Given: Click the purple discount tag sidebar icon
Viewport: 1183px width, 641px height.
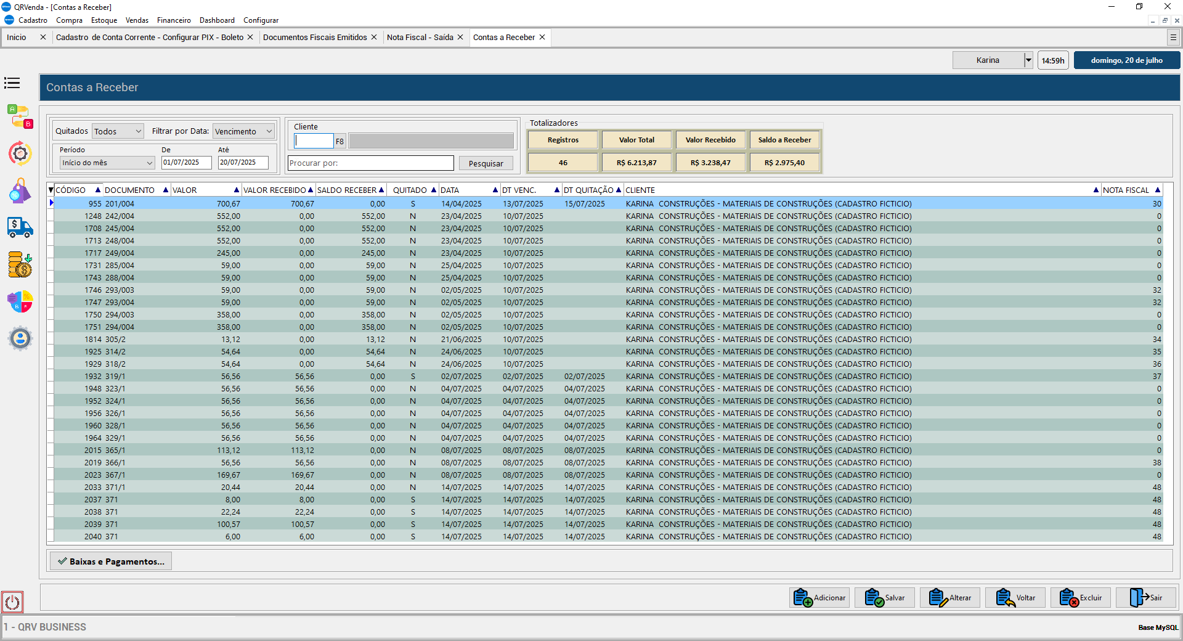Looking at the screenshot, I should pos(20,191).
